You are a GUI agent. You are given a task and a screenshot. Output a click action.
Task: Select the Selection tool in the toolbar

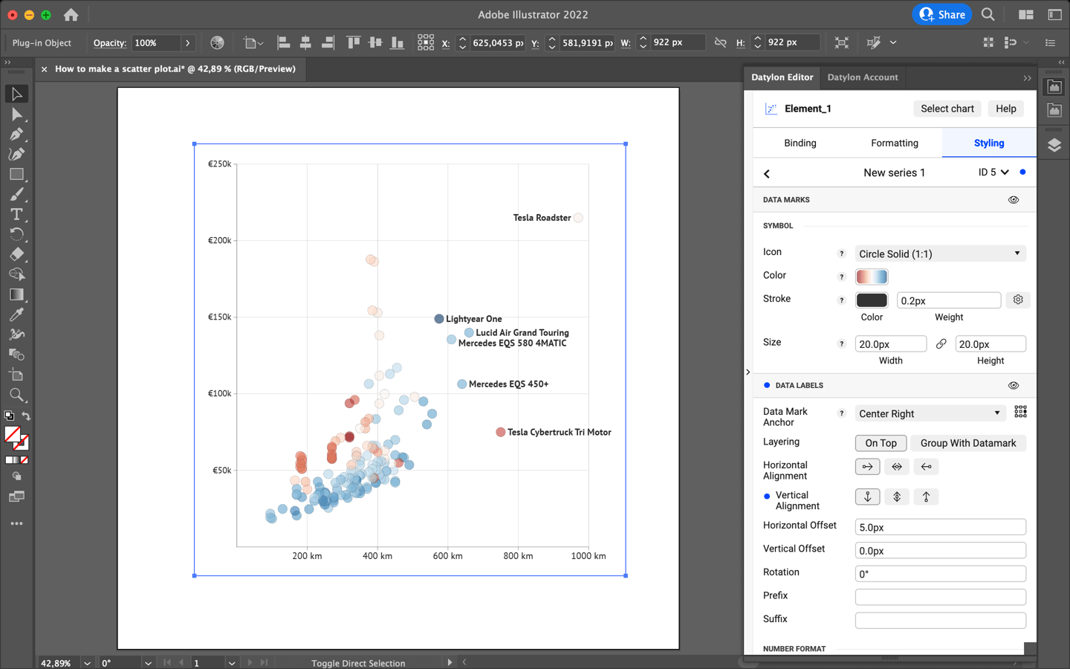[x=16, y=94]
